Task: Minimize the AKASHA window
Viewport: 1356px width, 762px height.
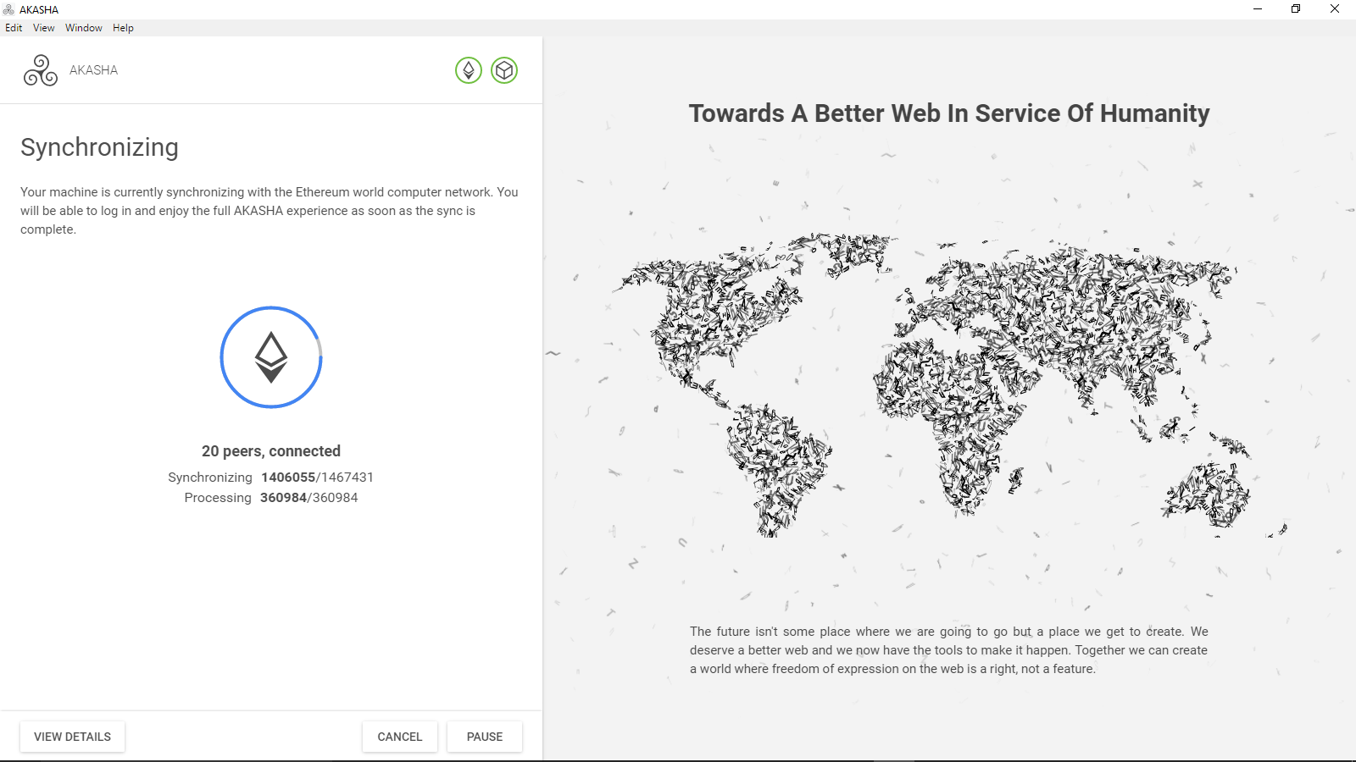Action: 1258,9
